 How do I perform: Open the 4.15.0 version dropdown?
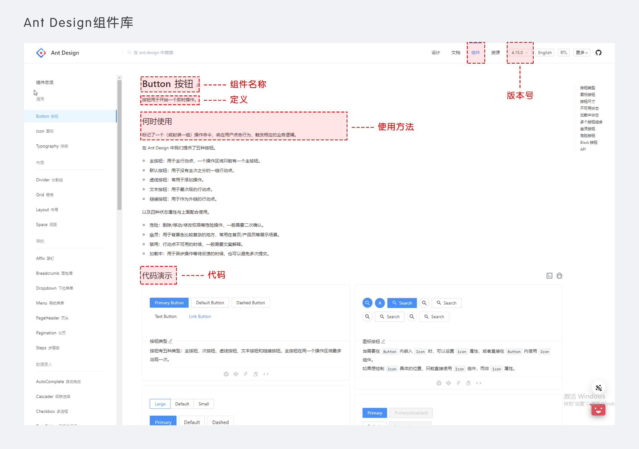(x=519, y=53)
